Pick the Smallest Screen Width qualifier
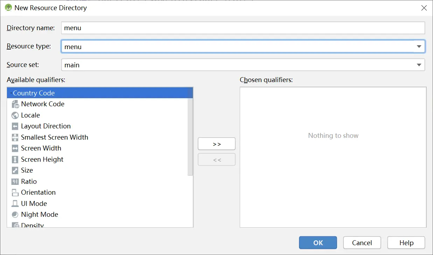The height and width of the screenshot is (255, 433). [x=97, y=137]
